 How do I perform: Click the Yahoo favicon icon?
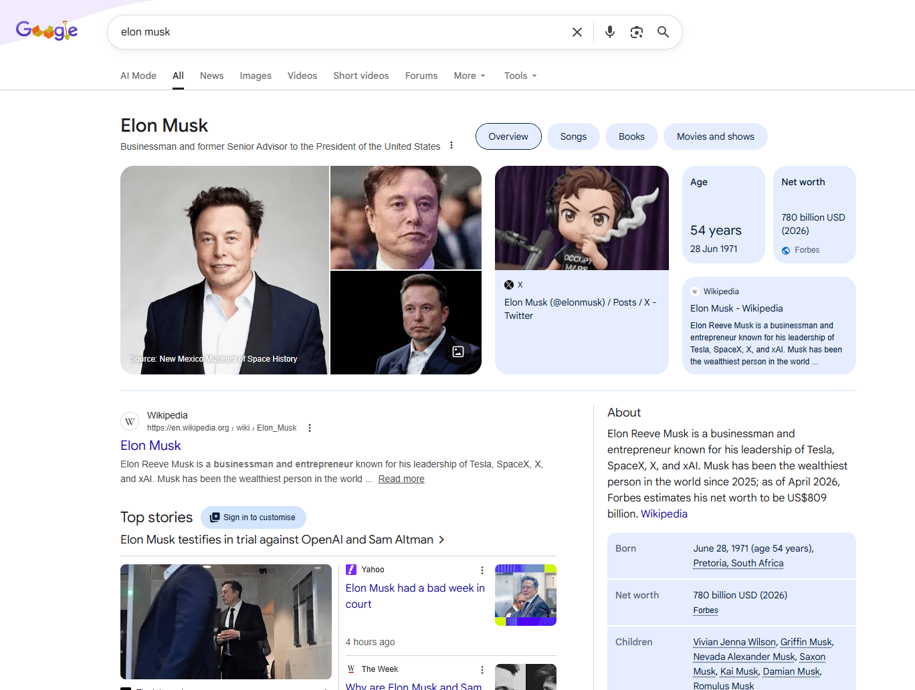pyautogui.click(x=351, y=570)
